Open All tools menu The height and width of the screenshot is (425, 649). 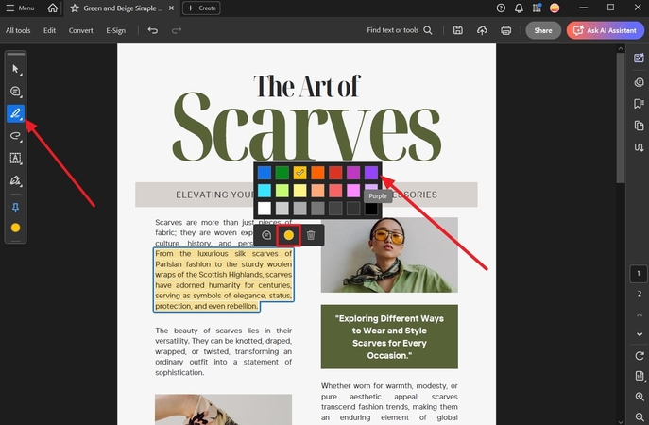tap(18, 30)
